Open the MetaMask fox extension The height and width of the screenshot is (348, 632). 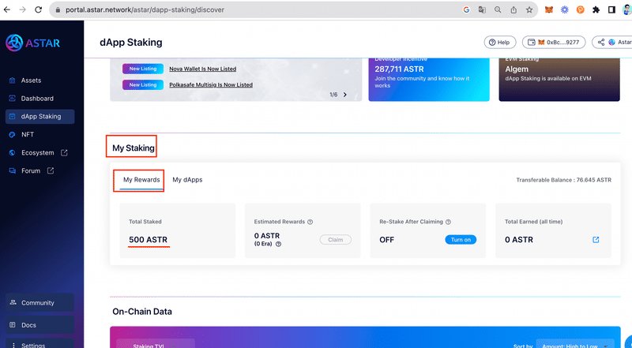548,9
